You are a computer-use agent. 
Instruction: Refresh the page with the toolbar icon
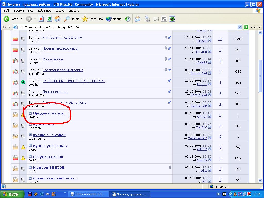point(49,19)
